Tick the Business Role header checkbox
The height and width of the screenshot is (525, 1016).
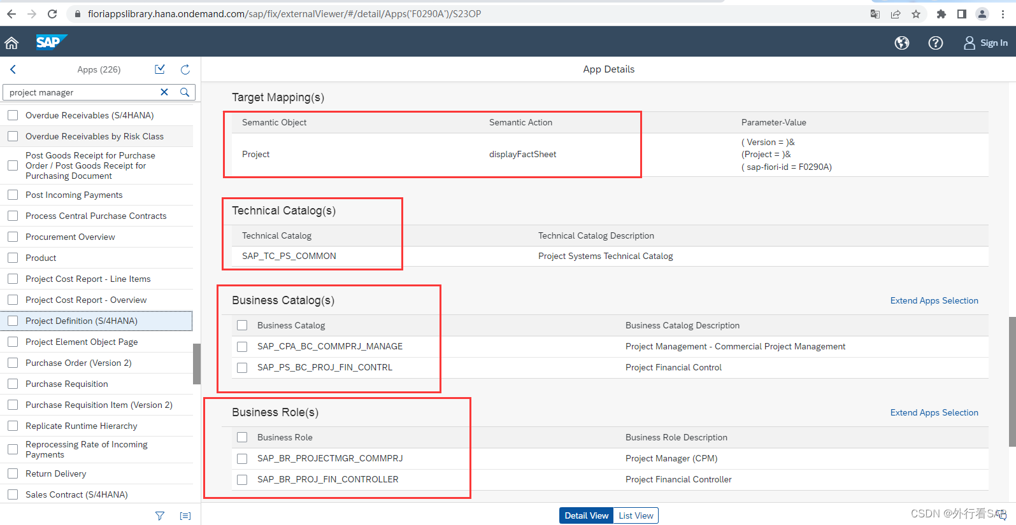tap(242, 437)
